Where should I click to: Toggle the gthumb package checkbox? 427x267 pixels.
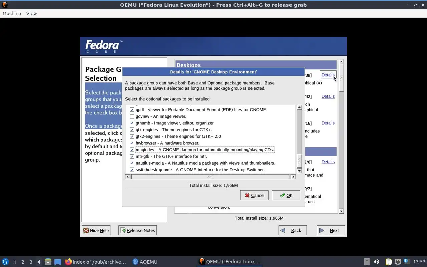click(132, 123)
